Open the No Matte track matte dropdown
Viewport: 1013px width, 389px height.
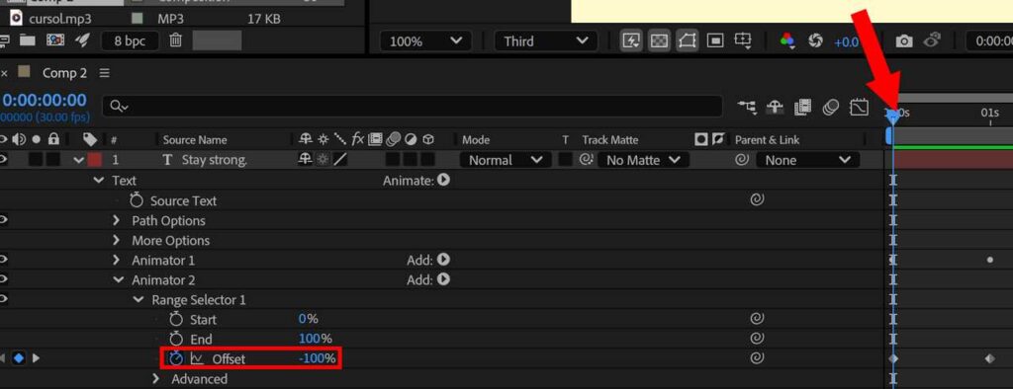[643, 160]
